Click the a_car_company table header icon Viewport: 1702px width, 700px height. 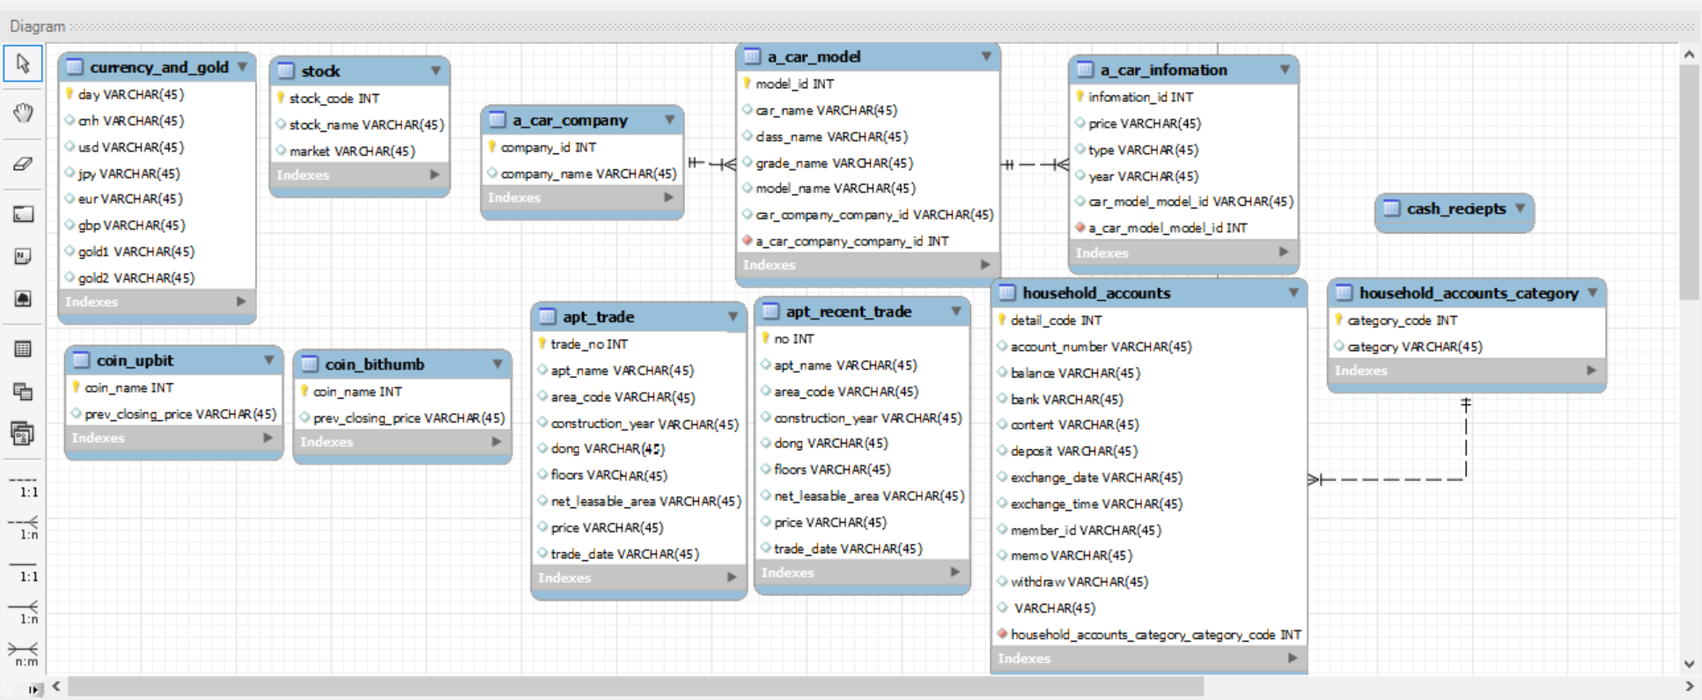(x=497, y=120)
